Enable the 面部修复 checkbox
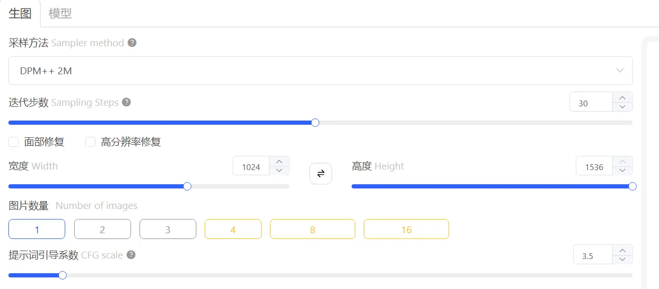659x289 pixels. 14,142
